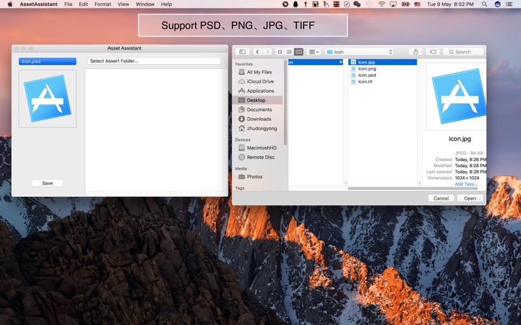Click the Search field in file dialog
This screenshot has height=325, width=521.
pyautogui.click(x=465, y=52)
